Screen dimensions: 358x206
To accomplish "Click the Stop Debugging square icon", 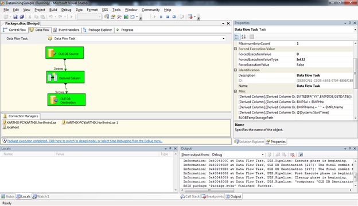I will coord(168,17).
